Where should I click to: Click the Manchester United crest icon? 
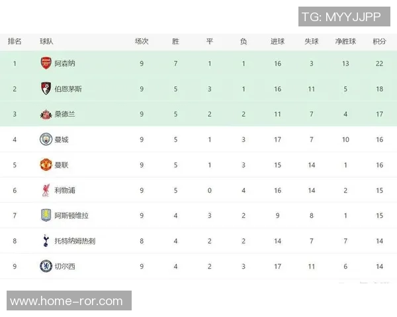[46, 164]
